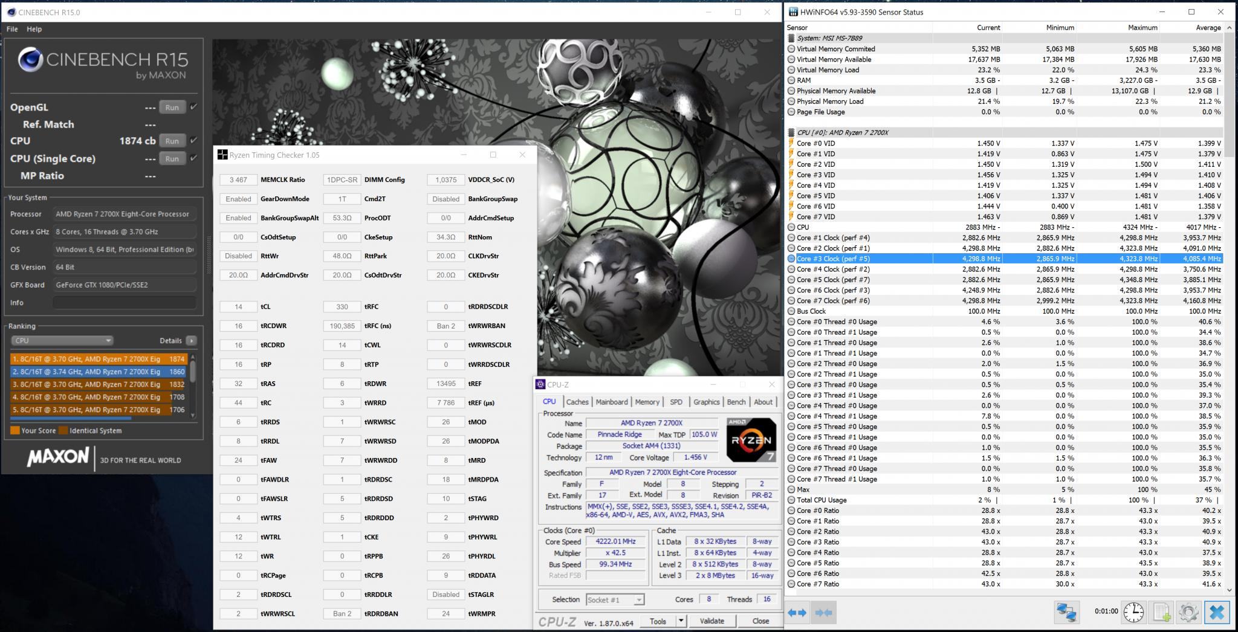
Task: Click the Ryzen 7 logo in CPU-Z
Action: [751, 440]
